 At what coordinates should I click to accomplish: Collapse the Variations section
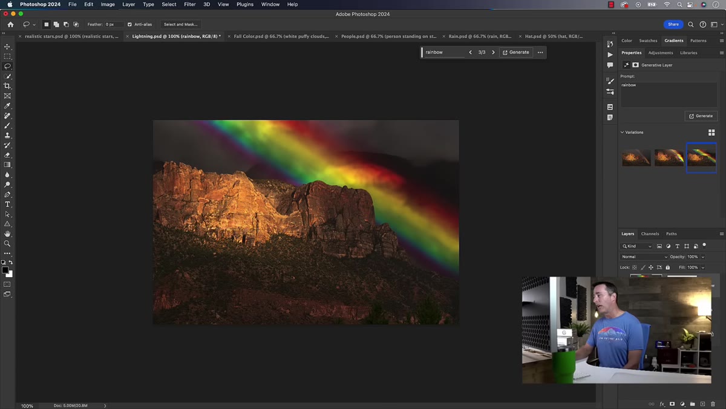622,132
